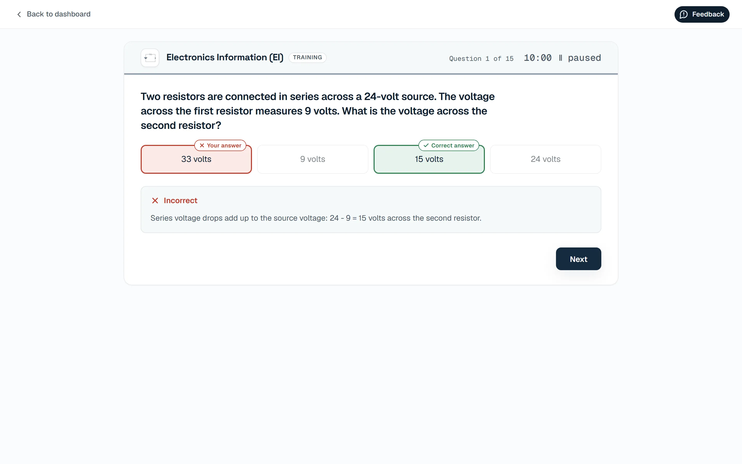Click the circuit icon beside Electronics Information
The width and height of the screenshot is (742, 464).
tap(150, 58)
